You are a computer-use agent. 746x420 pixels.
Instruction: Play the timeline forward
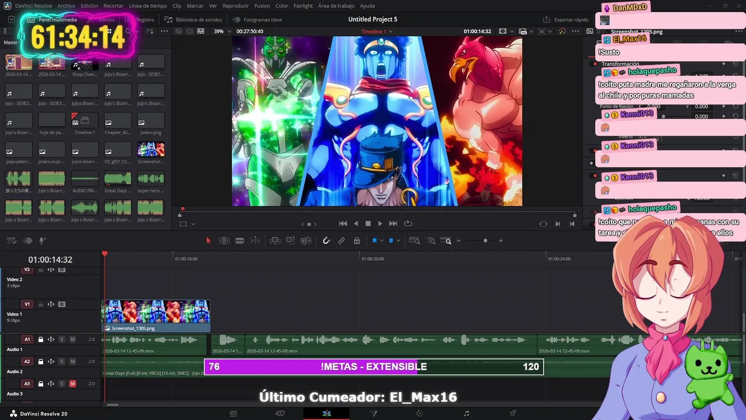coord(380,223)
